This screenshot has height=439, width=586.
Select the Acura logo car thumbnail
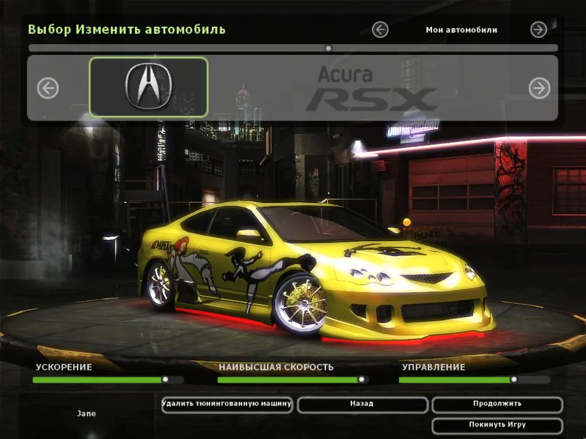click(149, 87)
